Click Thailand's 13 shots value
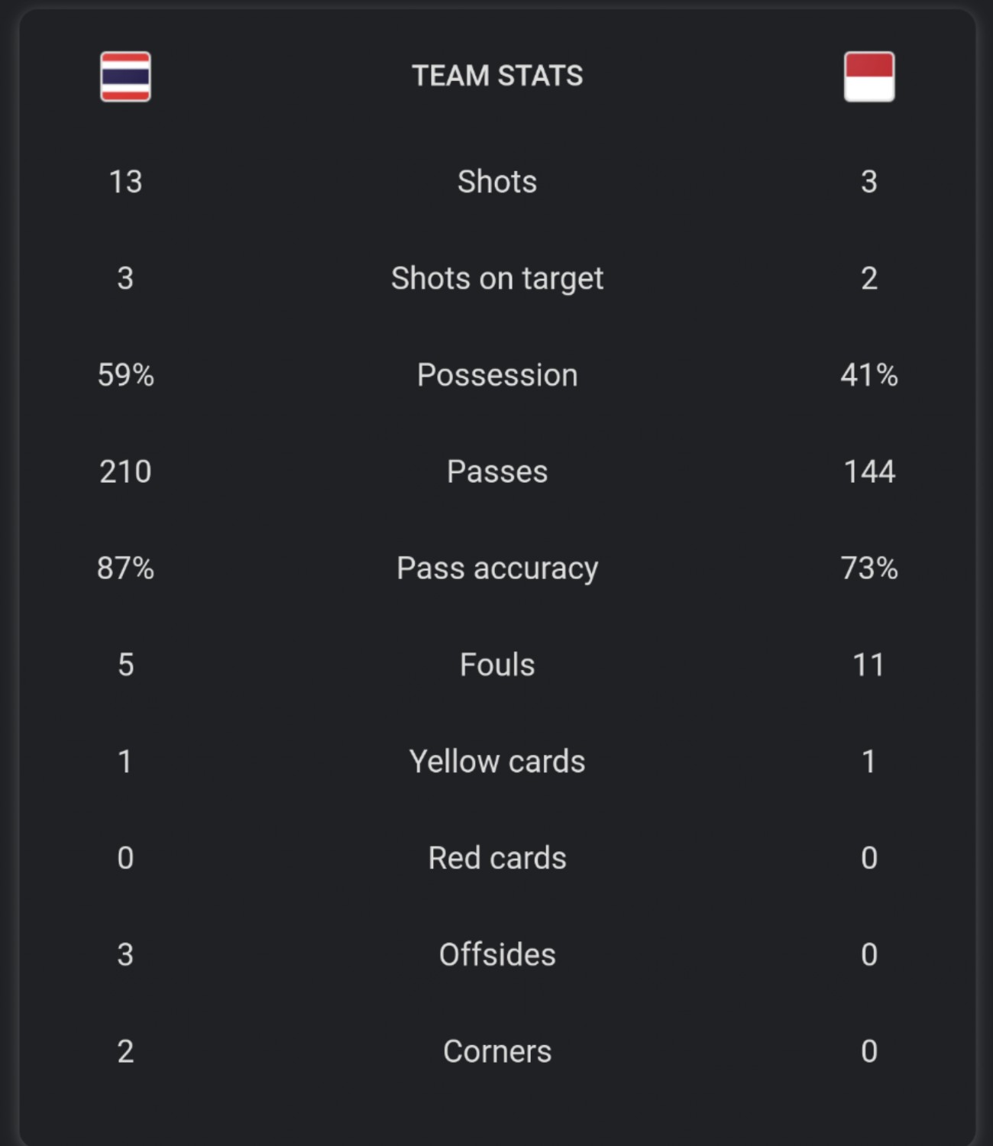The height and width of the screenshot is (1146, 993). [125, 182]
